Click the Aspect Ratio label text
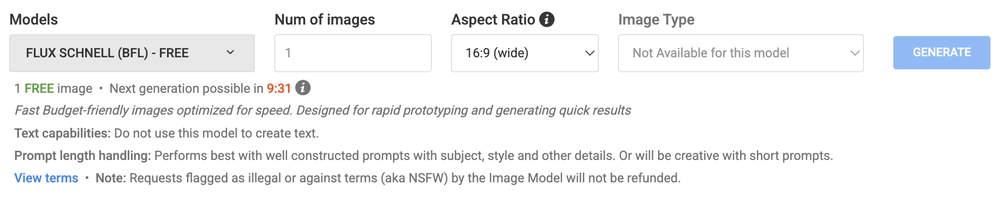The image size is (1003, 202). 493,20
